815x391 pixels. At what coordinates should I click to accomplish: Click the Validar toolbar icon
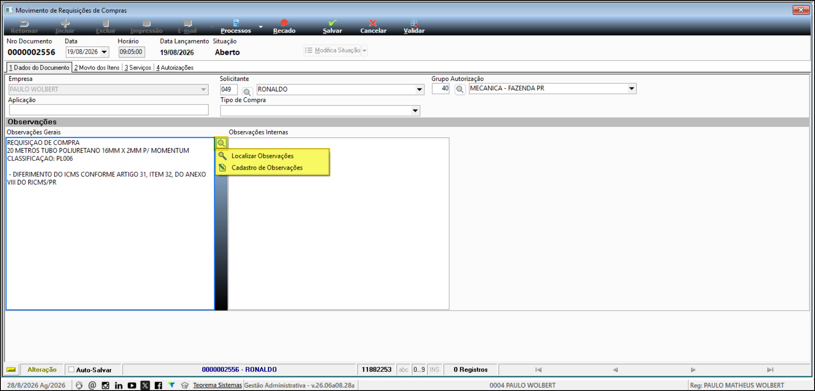(414, 23)
